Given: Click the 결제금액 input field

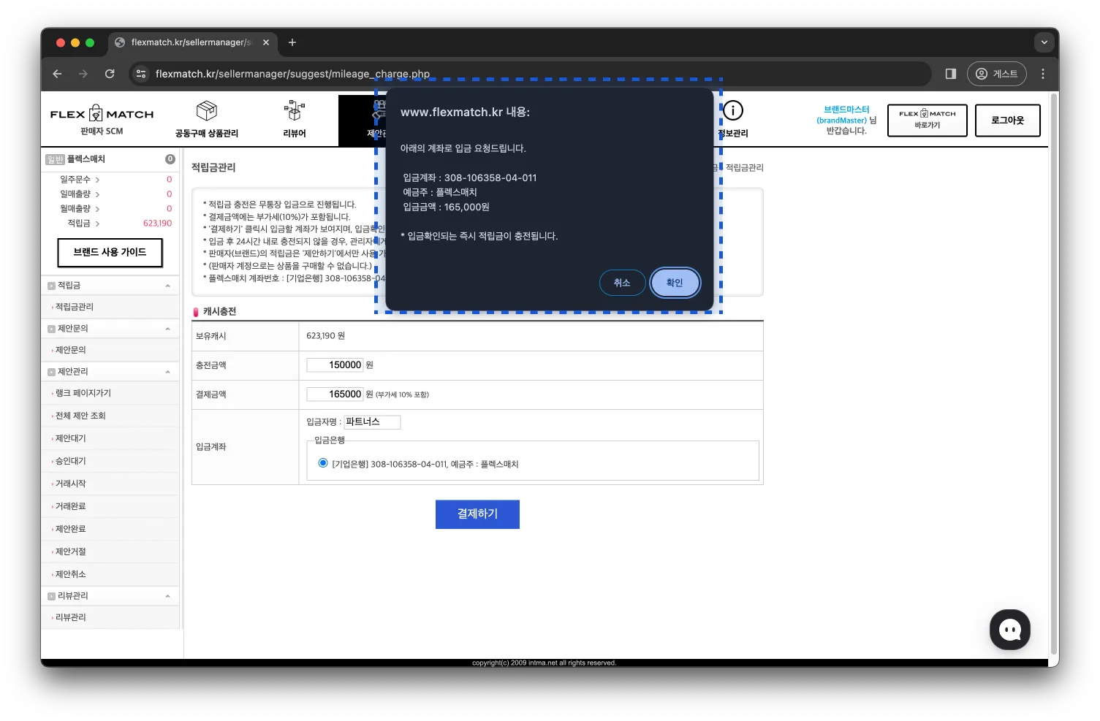Looking at the screenshot, I should pos(335,394).
